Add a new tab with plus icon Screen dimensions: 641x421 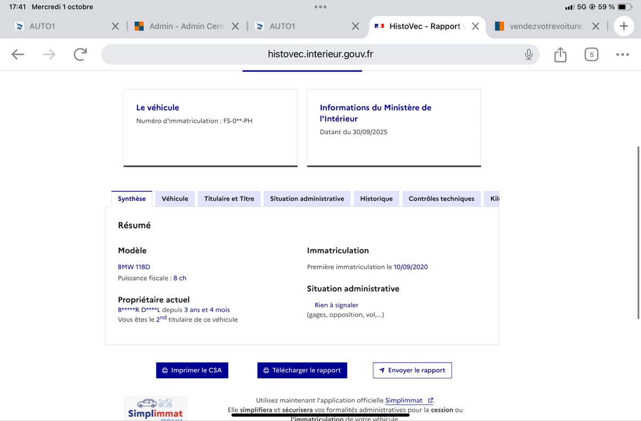coord(623,26)
